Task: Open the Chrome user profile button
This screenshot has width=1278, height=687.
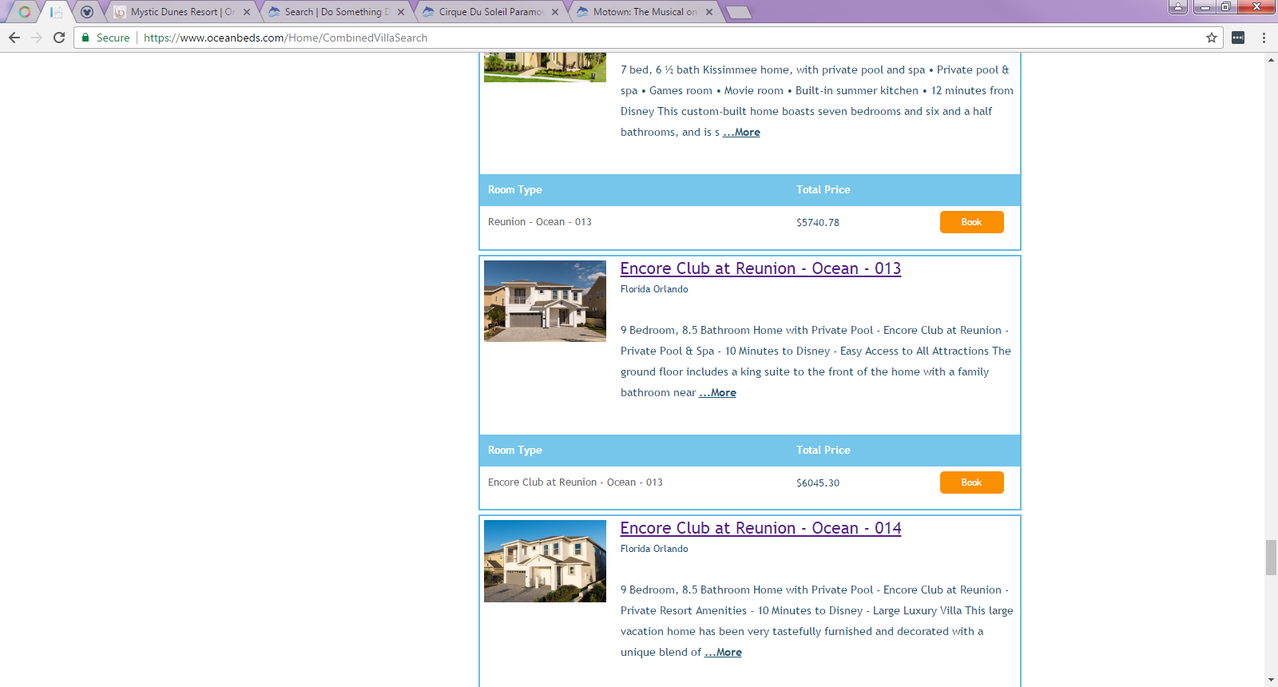Action: coord(1178,7)
